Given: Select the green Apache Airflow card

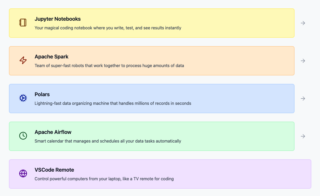Looking at the screenshot, I should 152,136.
